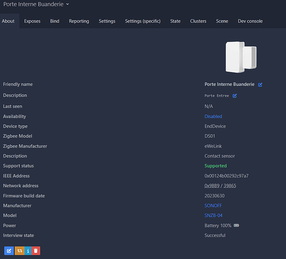
Task: Edit the friendly name pencil icon
Action: [260, 84]
